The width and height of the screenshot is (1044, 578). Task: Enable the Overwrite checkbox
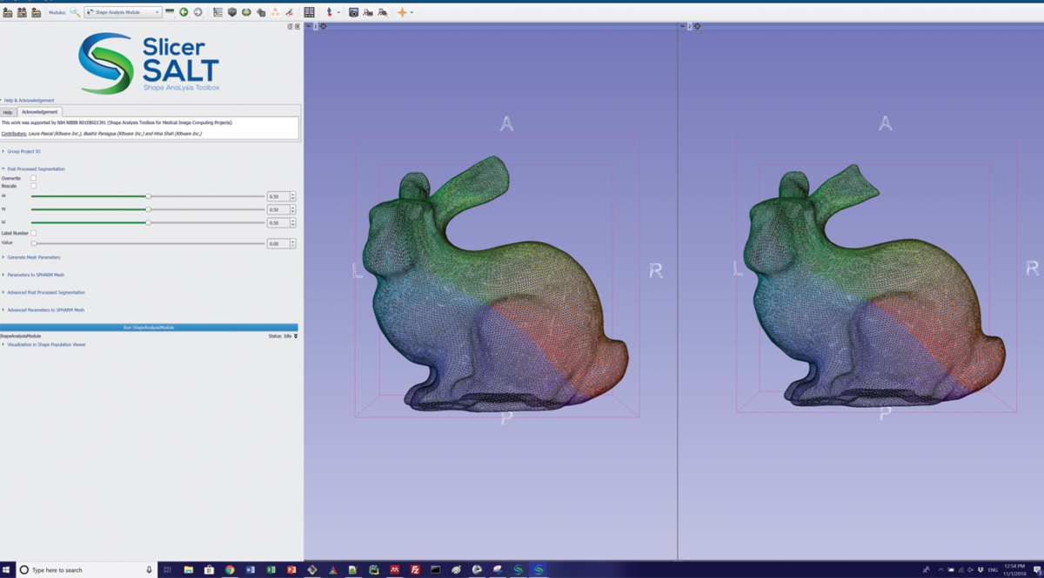point(32,179)
